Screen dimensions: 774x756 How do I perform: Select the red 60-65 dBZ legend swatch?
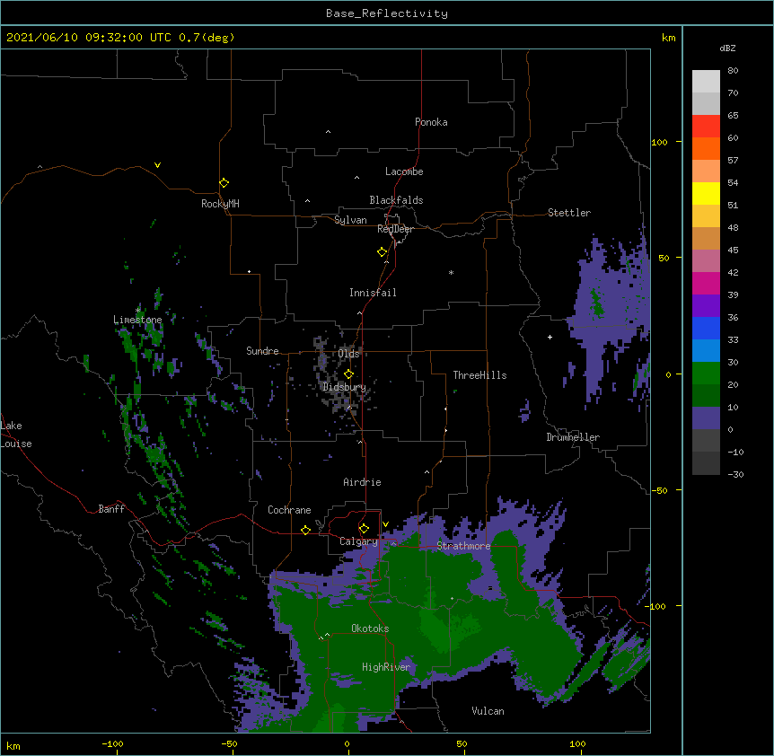click(706, 127)
